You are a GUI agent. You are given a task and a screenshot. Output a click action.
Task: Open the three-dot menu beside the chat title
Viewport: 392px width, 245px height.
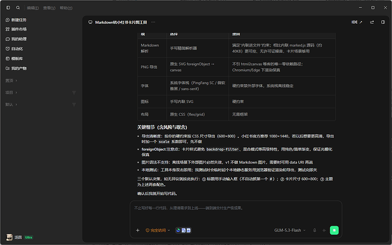(x=153, y=22)
